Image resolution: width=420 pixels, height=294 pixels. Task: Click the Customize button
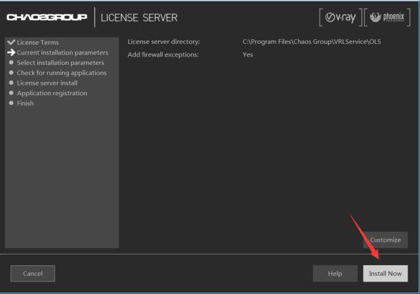pyautogui.click(x=385, y=240)
